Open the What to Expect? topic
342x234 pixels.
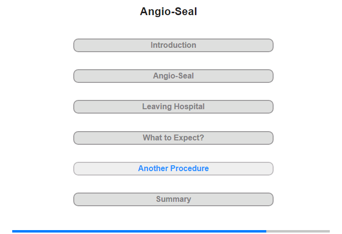tap(173, 138)
